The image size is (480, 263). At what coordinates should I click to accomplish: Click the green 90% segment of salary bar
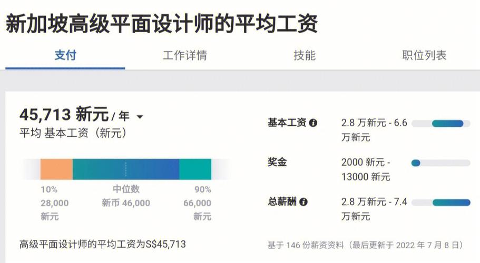pyautogui.click(x=195, y=169)
